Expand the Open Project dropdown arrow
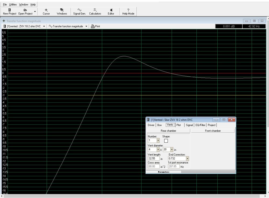This screenshot has width=269, height=198. pos(35,12)
